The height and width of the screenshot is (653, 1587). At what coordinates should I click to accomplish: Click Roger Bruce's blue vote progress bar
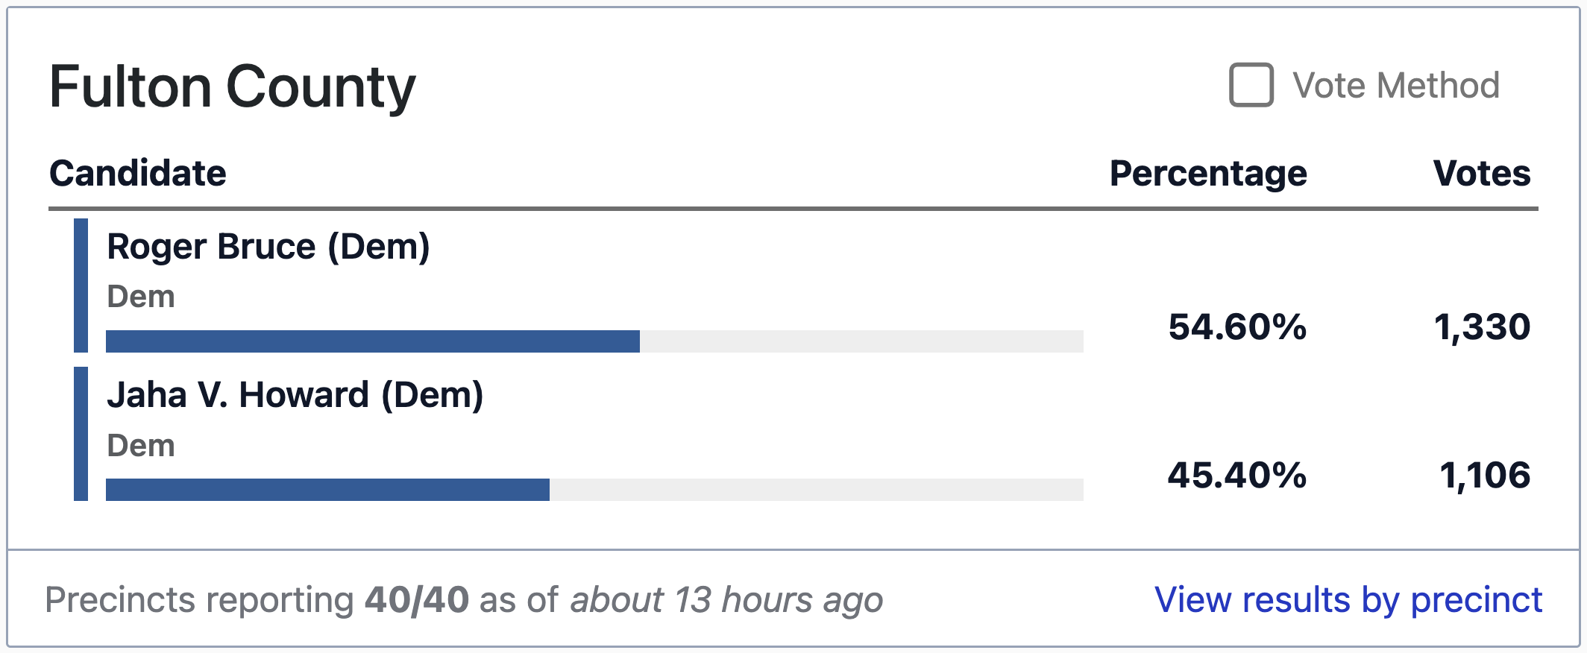(x=373, y=341)
